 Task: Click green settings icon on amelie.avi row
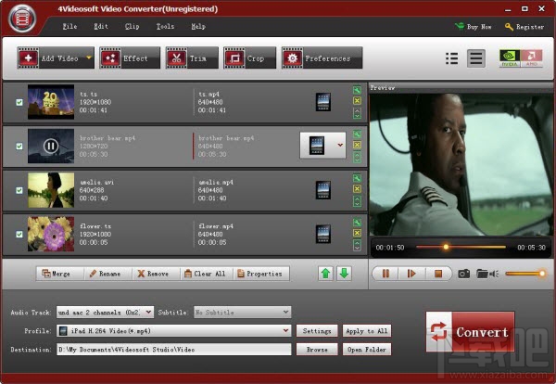tap(357, 178)
